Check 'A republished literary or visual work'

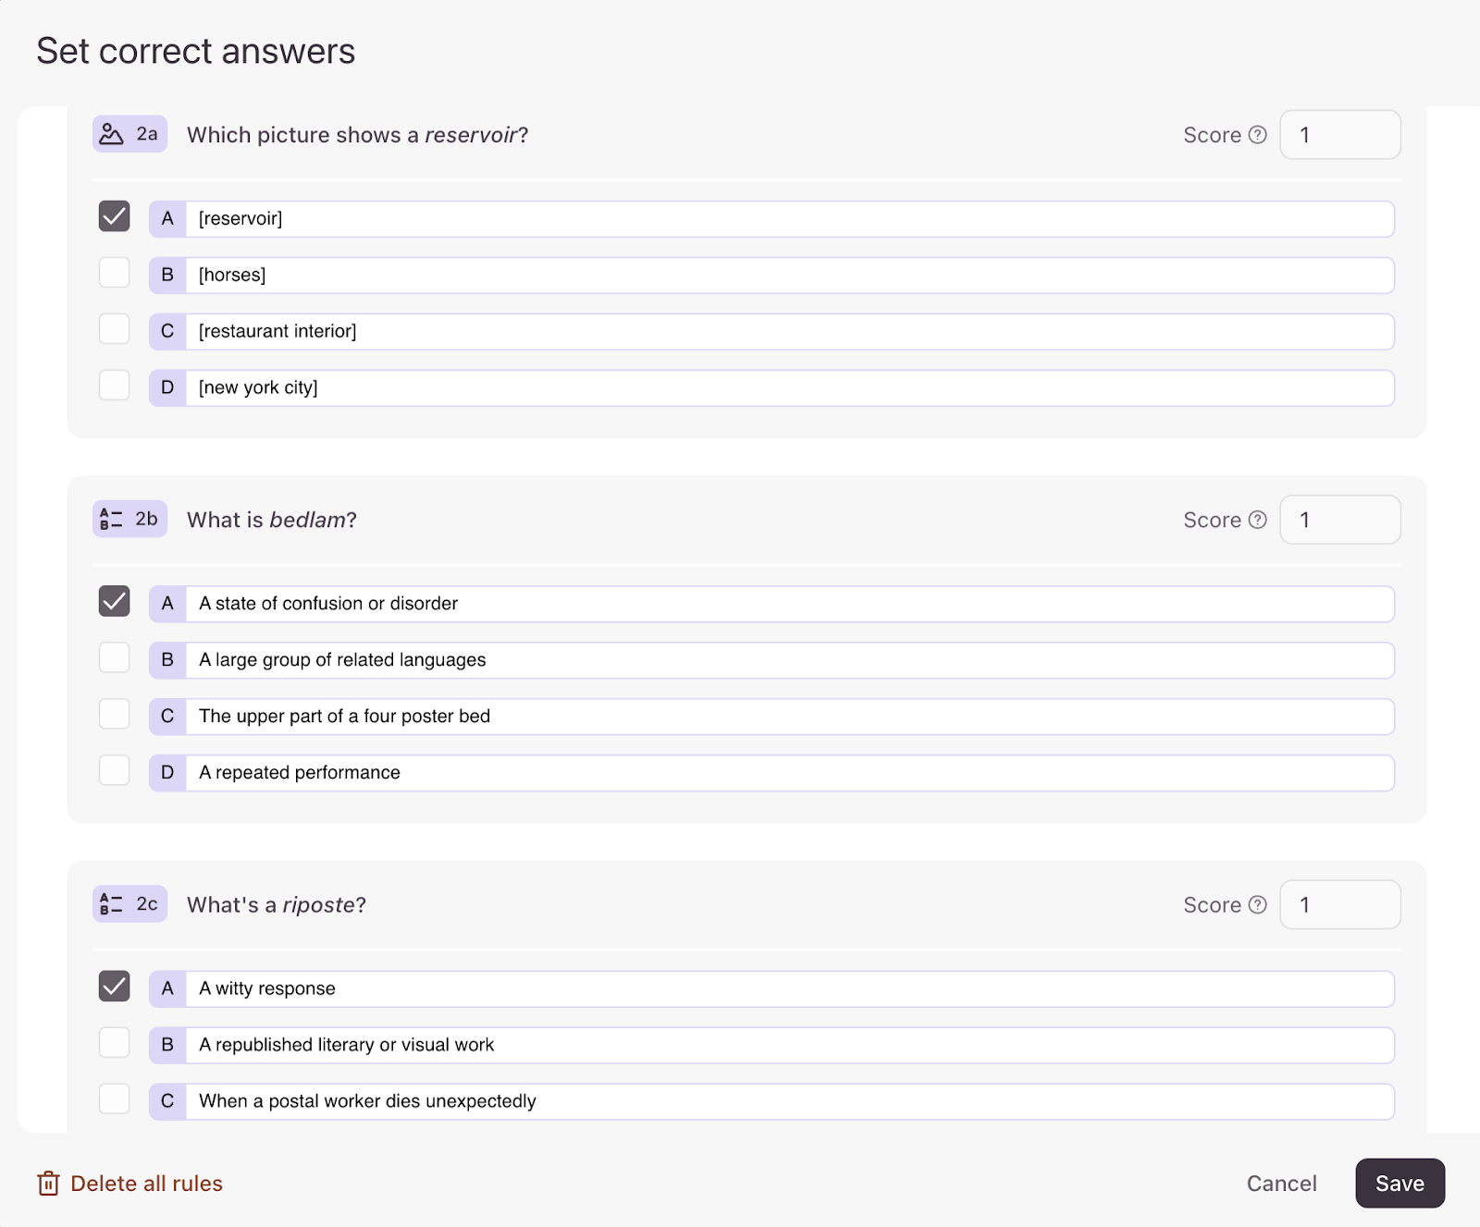(x=115, y=1042)
